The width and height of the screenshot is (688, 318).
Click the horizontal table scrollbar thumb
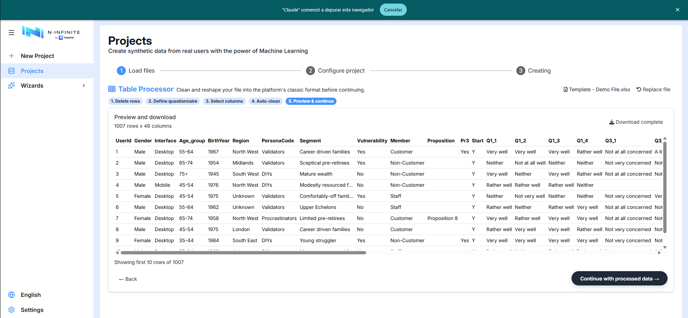(243, 253)
